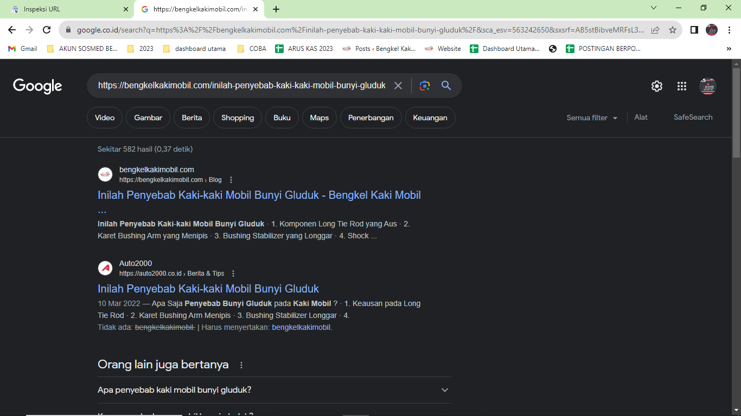
Task: Click the magnifier search button
Action: click(x=446, y=86)
